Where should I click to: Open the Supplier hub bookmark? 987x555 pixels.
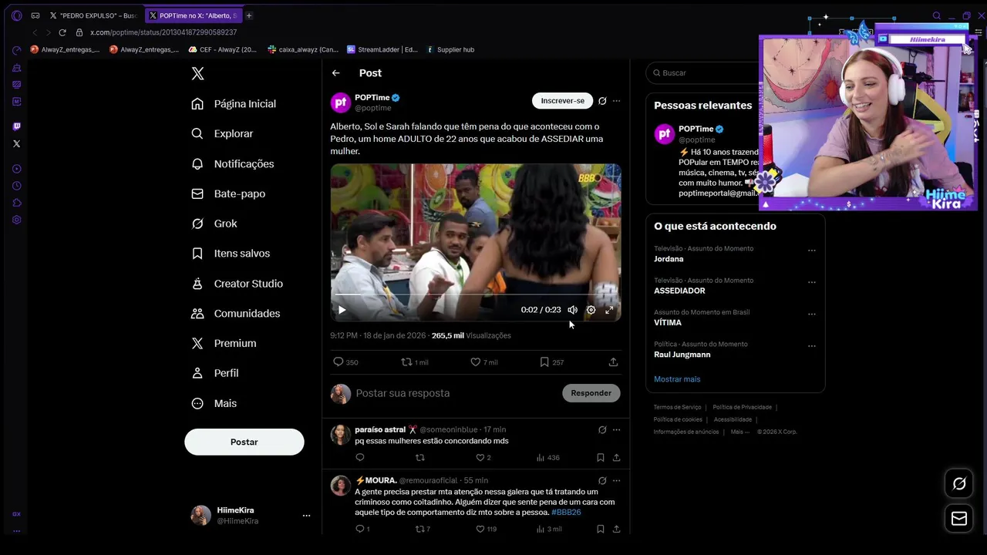[450, 49]
